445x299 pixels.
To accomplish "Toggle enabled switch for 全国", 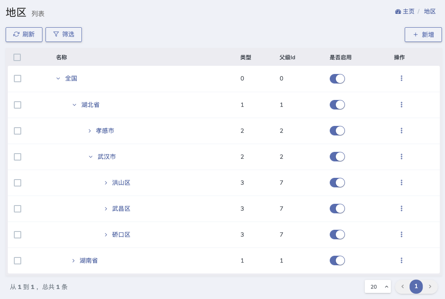I will tap(337, 78).
